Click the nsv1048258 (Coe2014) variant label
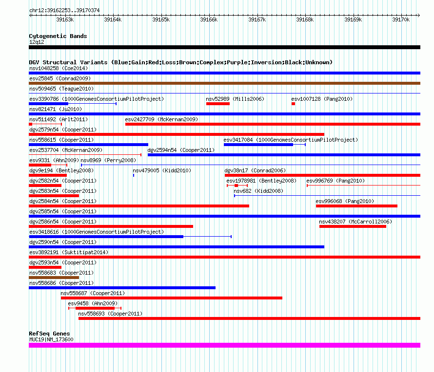Screen dimensions: 434x372 (59, 68)
